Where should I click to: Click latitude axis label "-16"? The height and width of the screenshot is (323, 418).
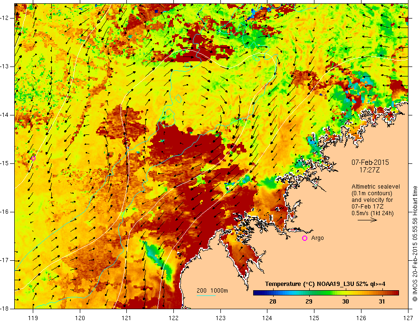point(5,212)
